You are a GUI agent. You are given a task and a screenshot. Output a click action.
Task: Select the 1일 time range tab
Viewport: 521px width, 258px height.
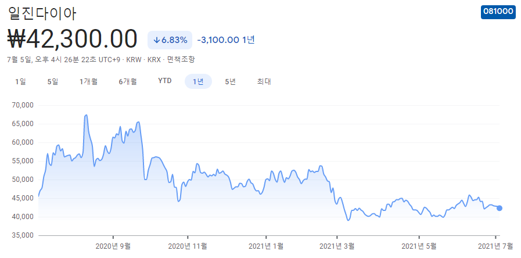click(x=20, y=81)
